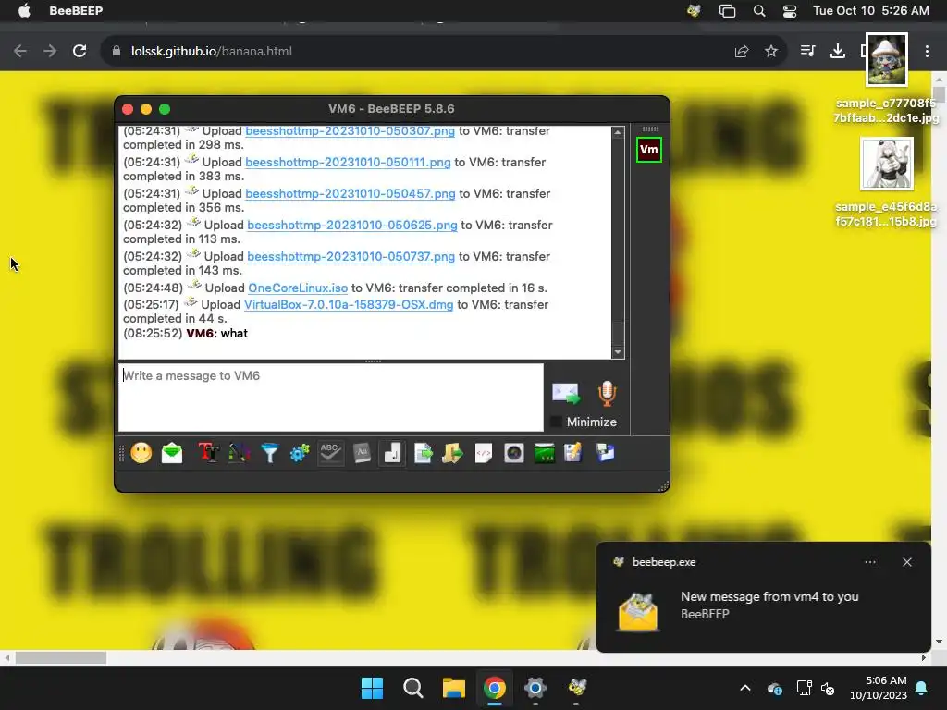Open the browser media control icon
The width and height of the screenshot is (947, 710).
tap(807, 52)
